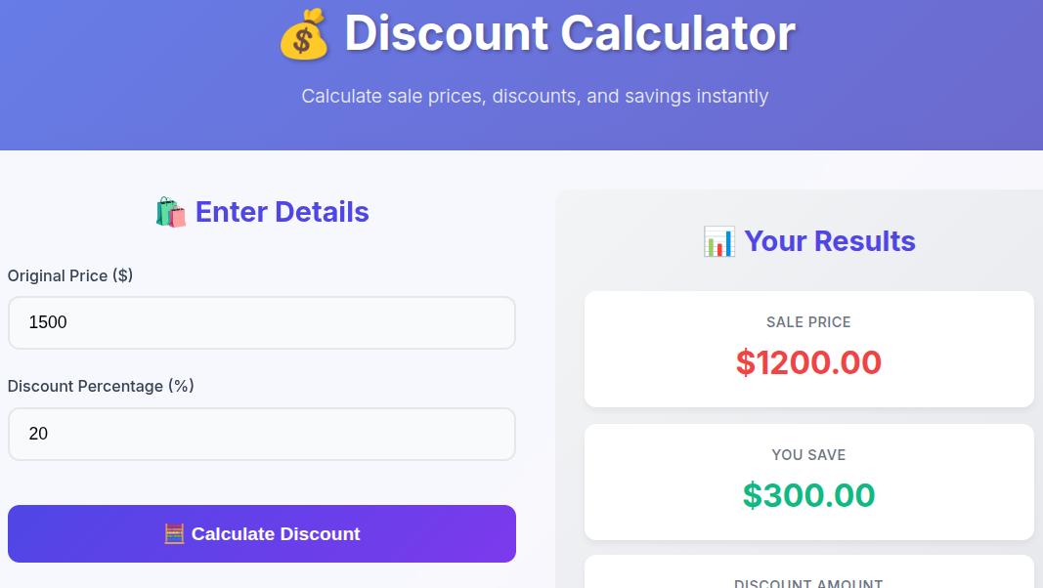Select the $1200.00 sale price value
The image size is (1043, 588).
click(x=808, y=362)
